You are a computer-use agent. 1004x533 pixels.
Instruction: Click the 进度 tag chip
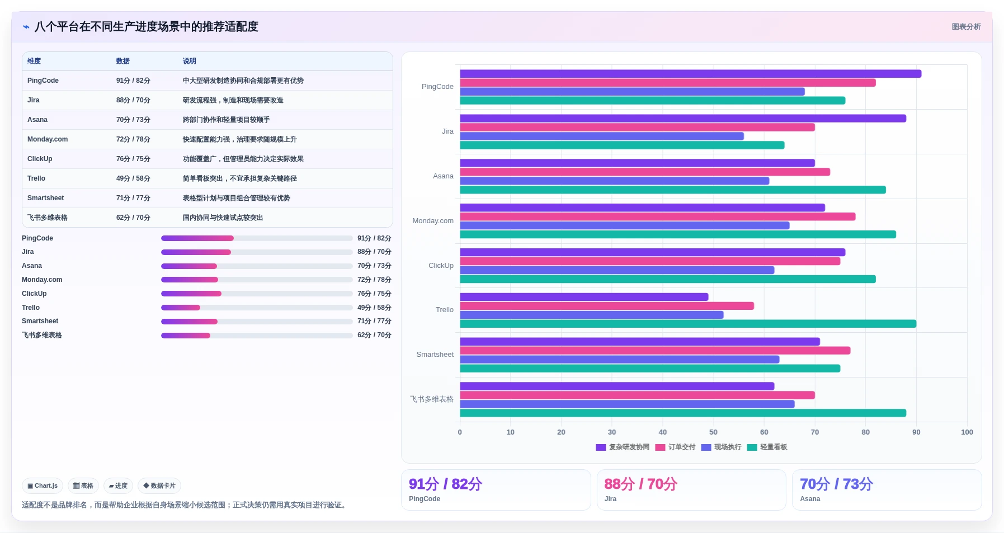click(x=118, y=486)
